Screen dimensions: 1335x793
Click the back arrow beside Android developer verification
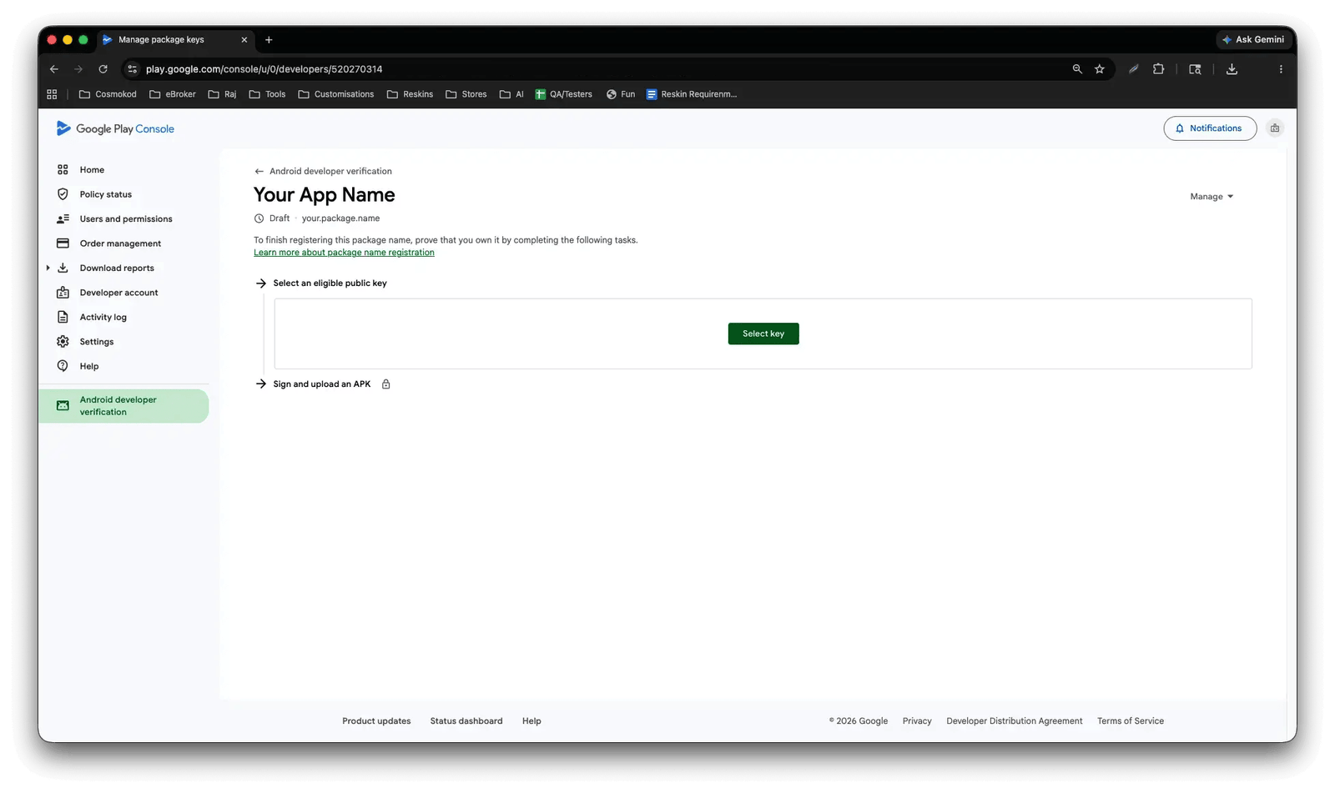tap(259, 171)
